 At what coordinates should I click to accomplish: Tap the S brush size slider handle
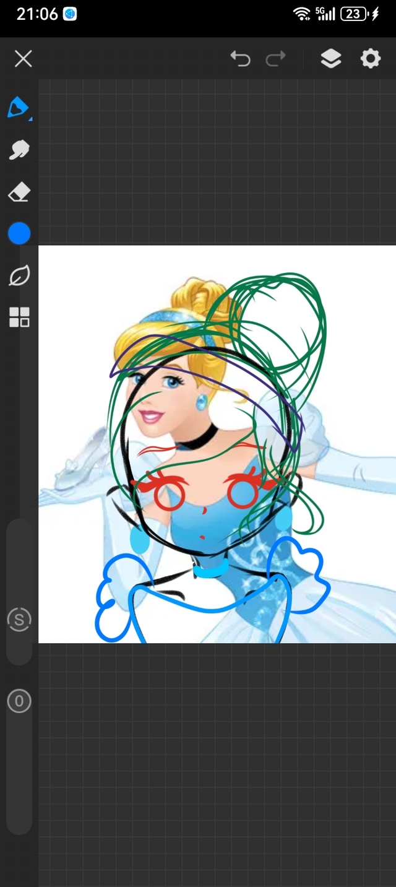(x=19, y=620)
